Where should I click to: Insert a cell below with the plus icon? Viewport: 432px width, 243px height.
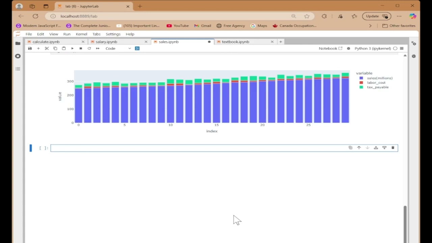[x=38, y=48]
